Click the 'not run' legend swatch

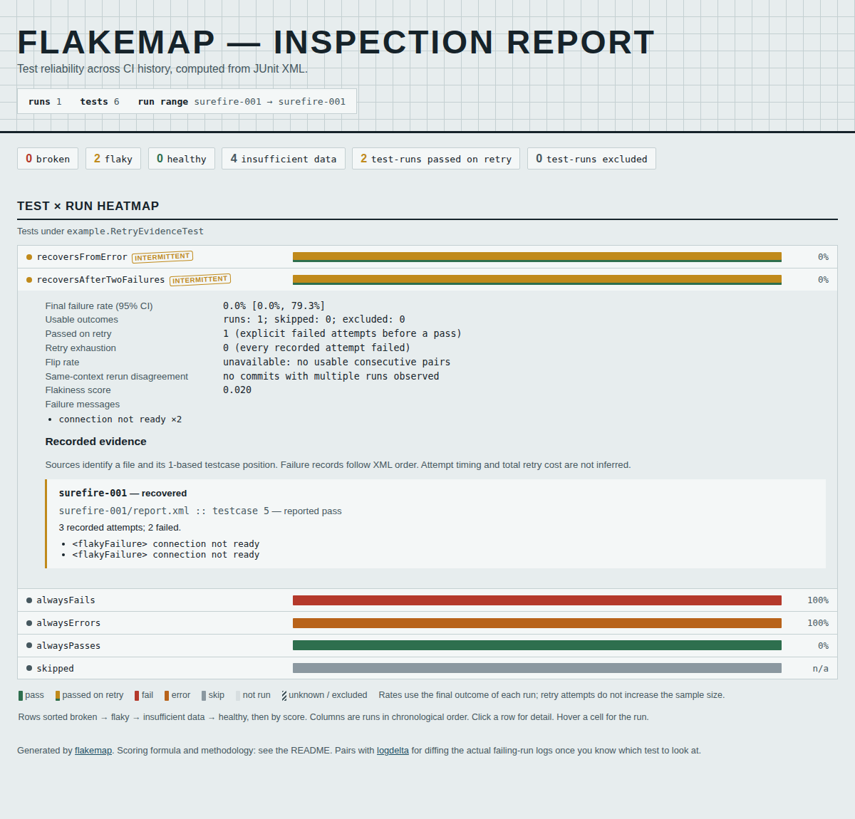click(x=238, y=696)
